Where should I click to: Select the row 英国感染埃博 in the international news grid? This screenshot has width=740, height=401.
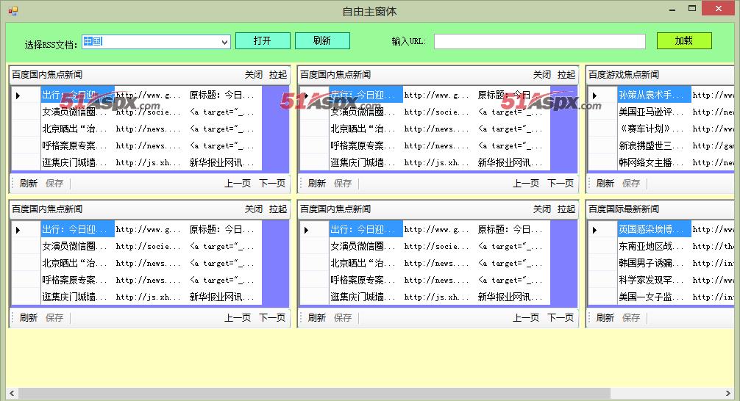tap(654, 229)
